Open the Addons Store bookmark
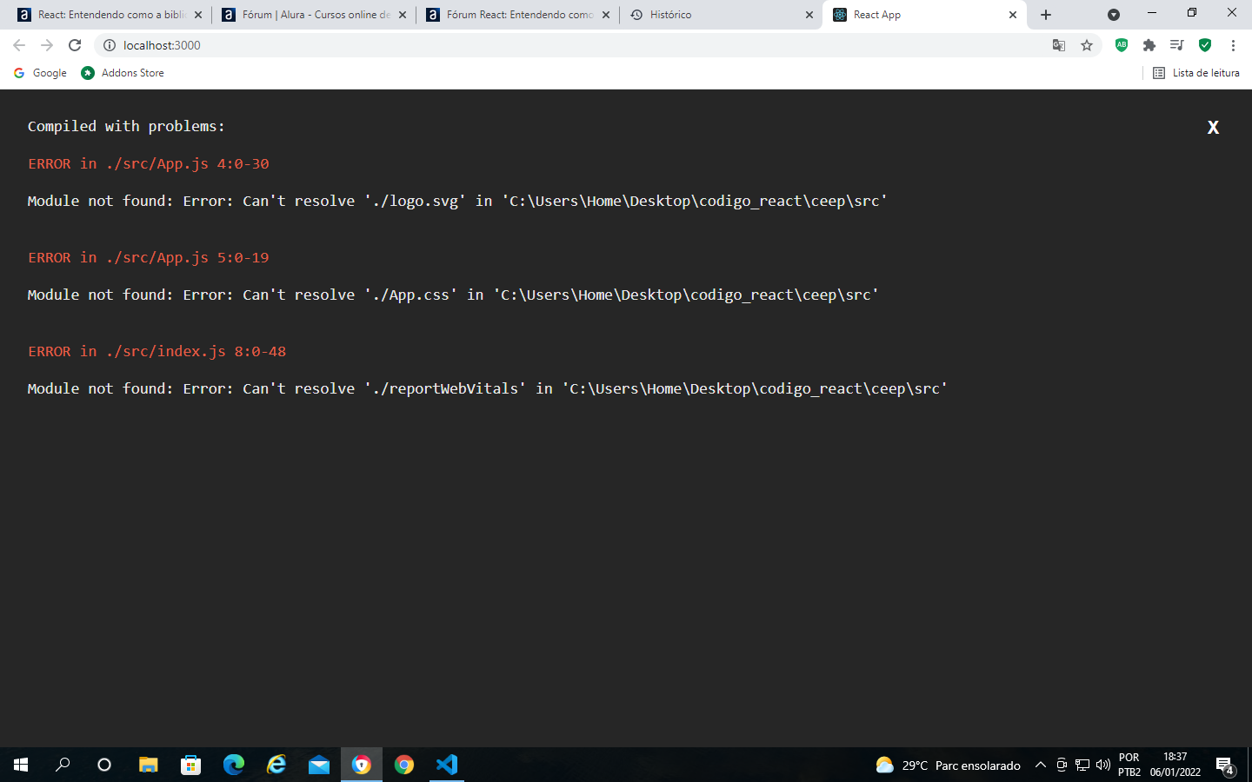Image resolution: width=1252 pixels, height=782 pixels. (x=123, y=73)
